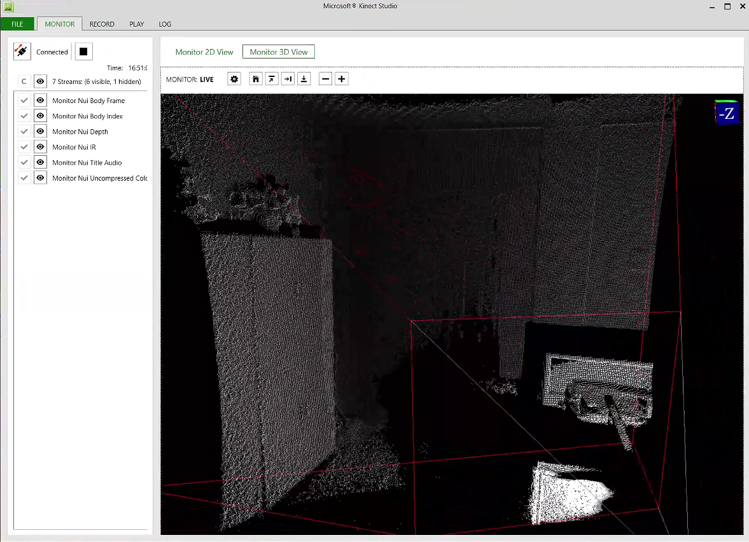Viewport: 749px width, 542px height.
Task: Click the stop monitoring square button
Action: pyautogui.click(x=83, y=52)
